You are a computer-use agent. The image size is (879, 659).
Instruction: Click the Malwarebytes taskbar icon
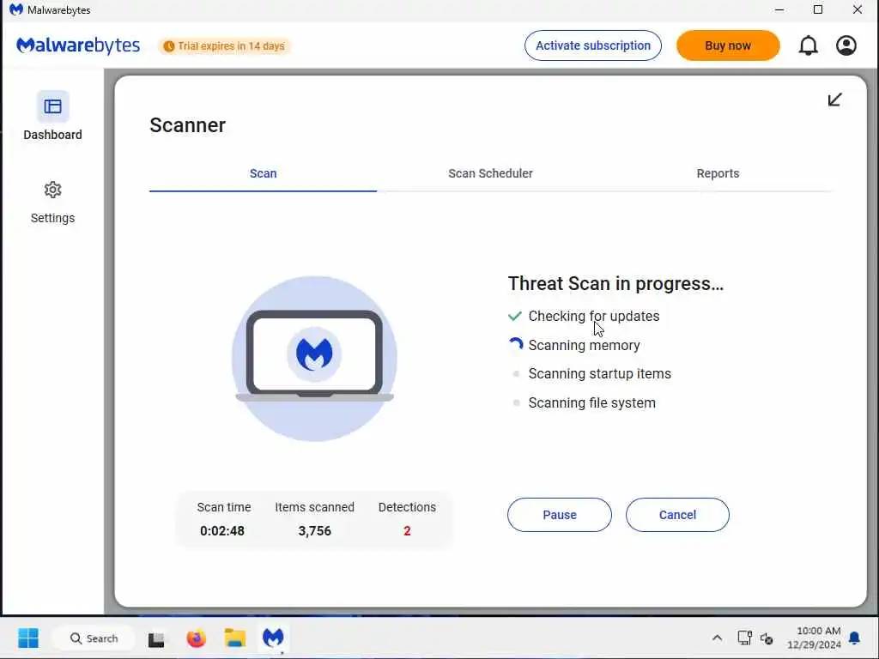click(x=273, y=638)
